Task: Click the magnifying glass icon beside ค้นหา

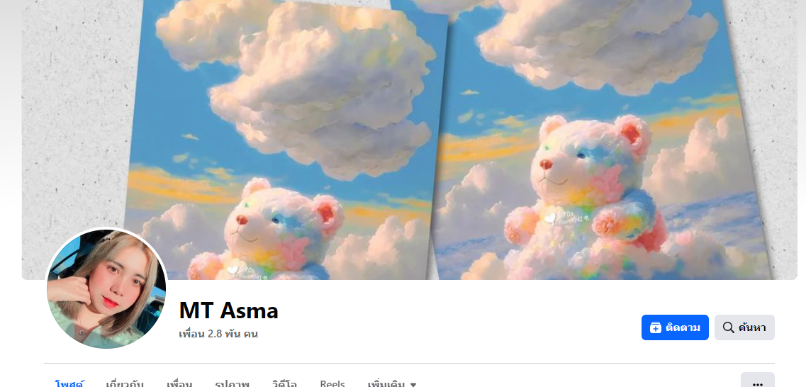Action: [729, 327]
